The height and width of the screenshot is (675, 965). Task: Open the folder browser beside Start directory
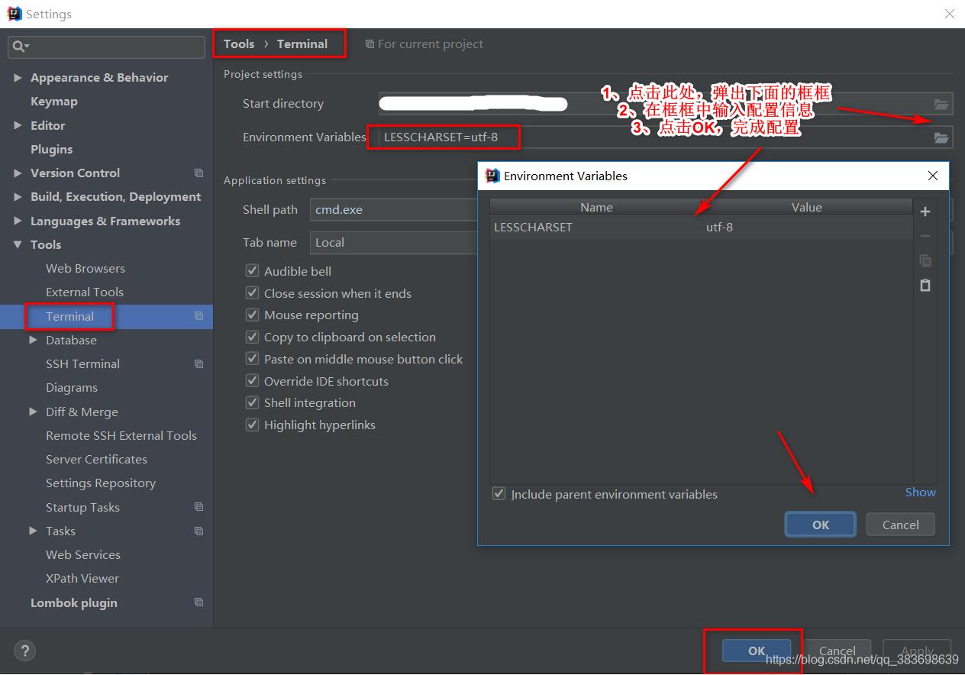(941, 104)
